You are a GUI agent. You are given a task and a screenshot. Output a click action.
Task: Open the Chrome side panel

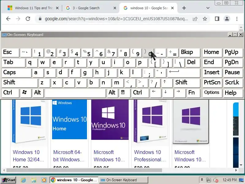click(217, 19)
